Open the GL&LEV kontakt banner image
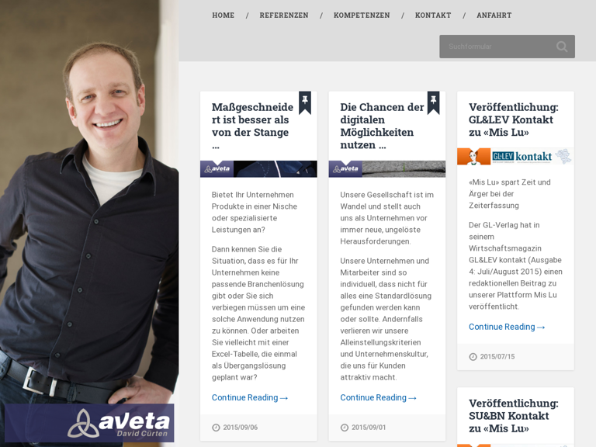 [x=515, y=156]
